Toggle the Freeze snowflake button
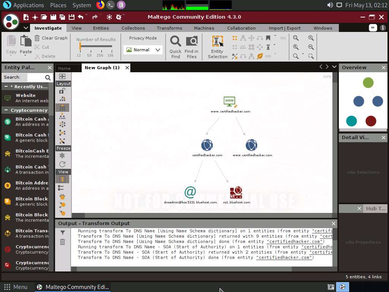The width and height of the screenshot is (389, 292). [x=62, y=156]
